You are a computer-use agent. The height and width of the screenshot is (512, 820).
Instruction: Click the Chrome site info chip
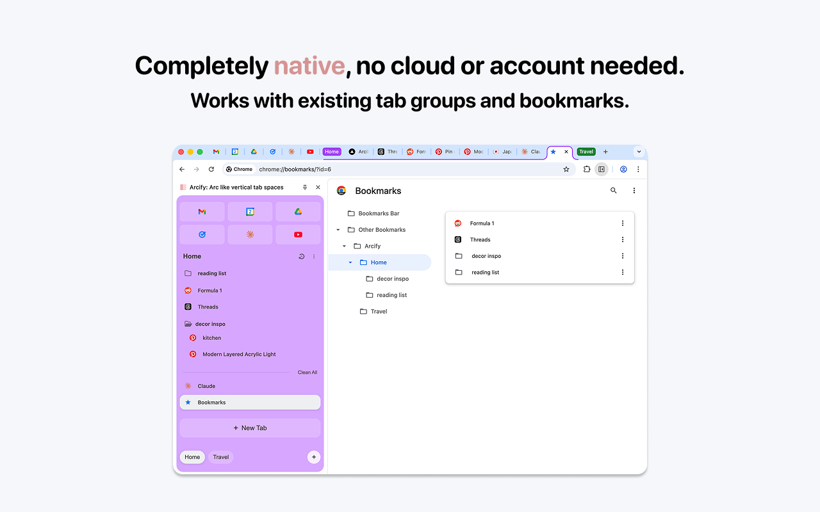(x=240, y=169)
